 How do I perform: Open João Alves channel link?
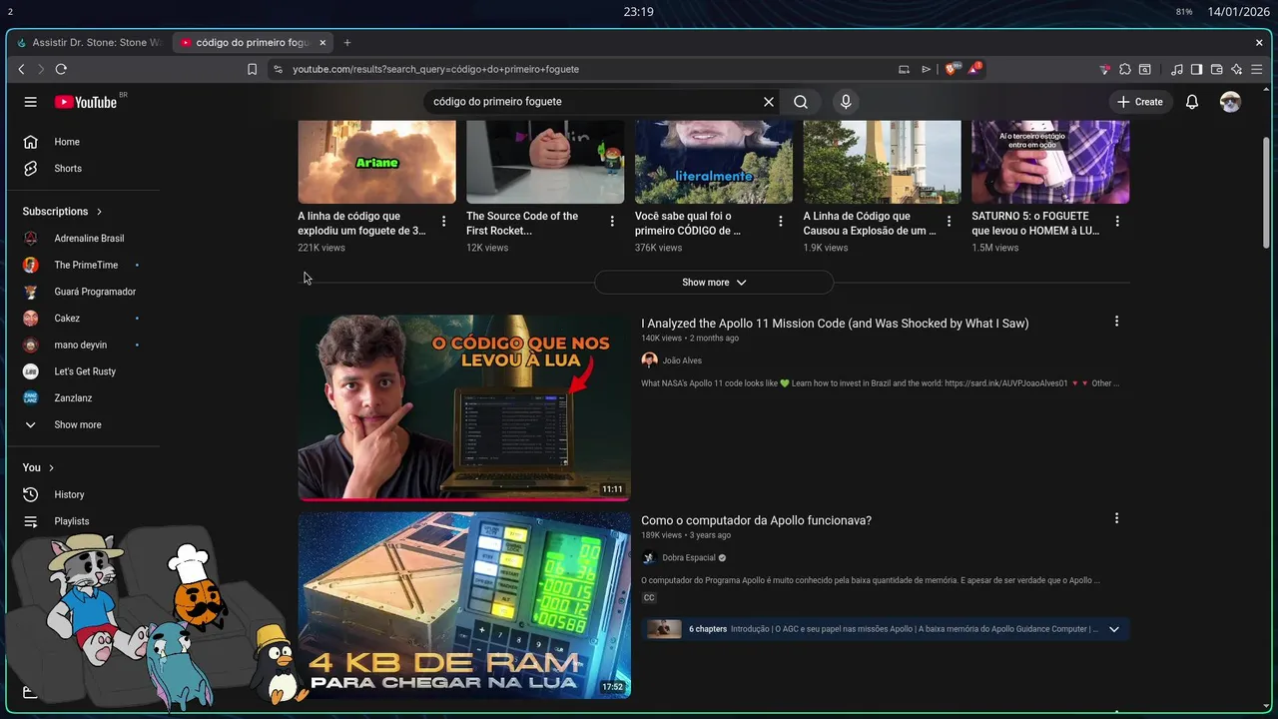point(682,360)
